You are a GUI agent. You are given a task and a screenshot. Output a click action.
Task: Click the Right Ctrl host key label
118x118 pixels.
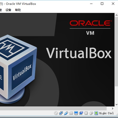[x=107, y=113]
